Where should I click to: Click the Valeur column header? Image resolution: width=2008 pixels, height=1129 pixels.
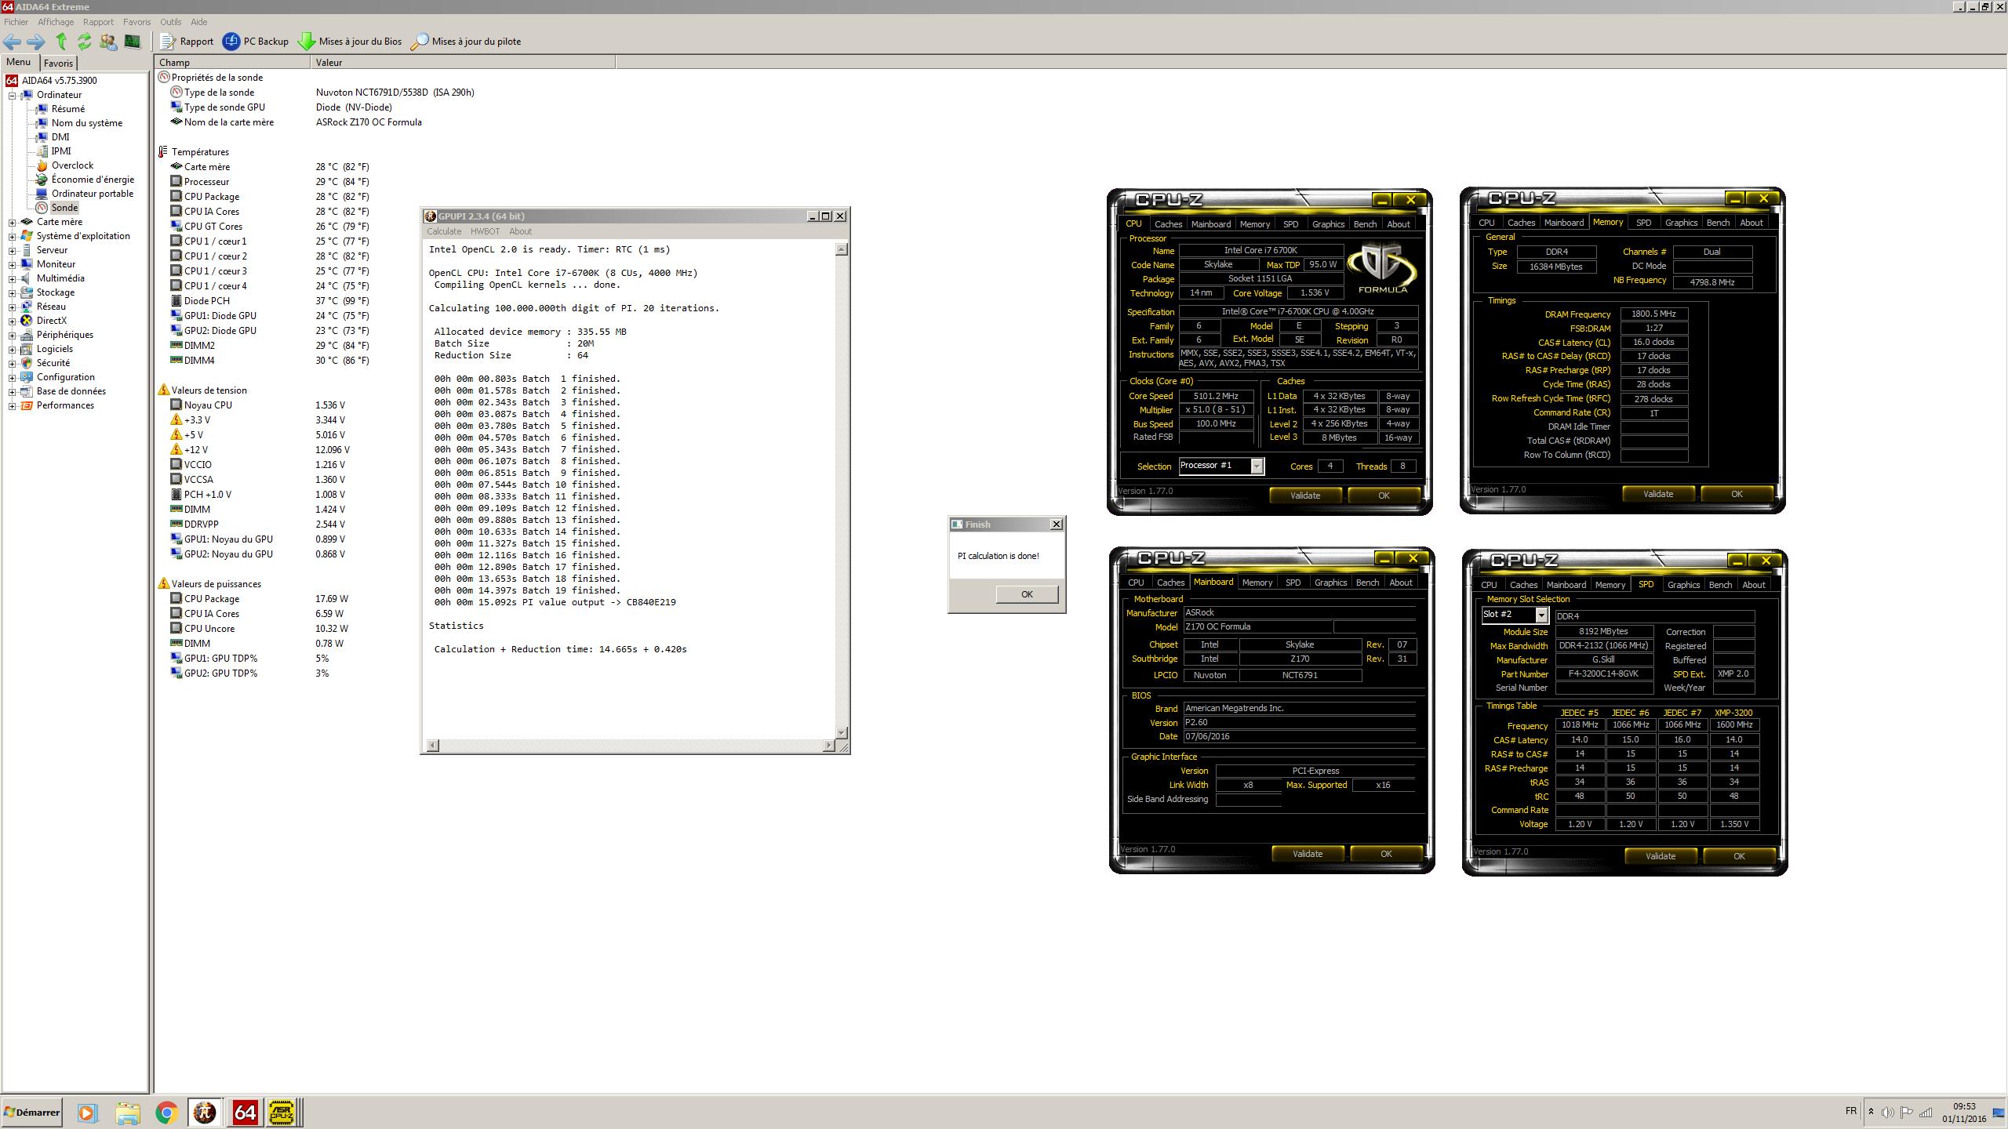pos(463,62)
